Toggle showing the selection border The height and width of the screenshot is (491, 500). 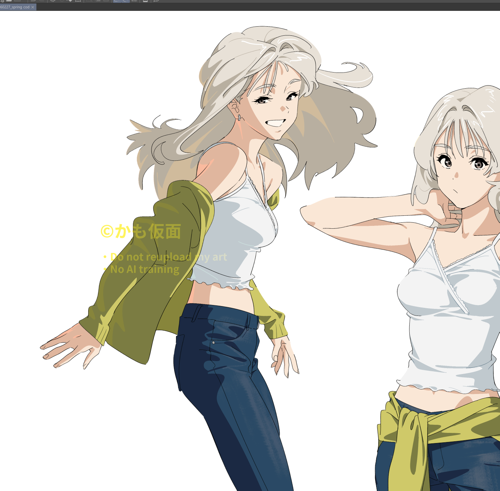point(106,1)
